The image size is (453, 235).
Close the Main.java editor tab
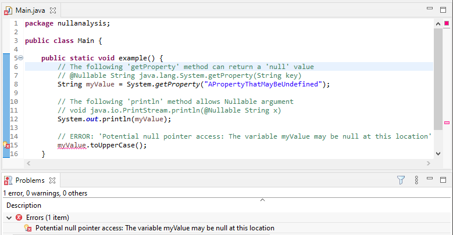click(x=53, y=10)
